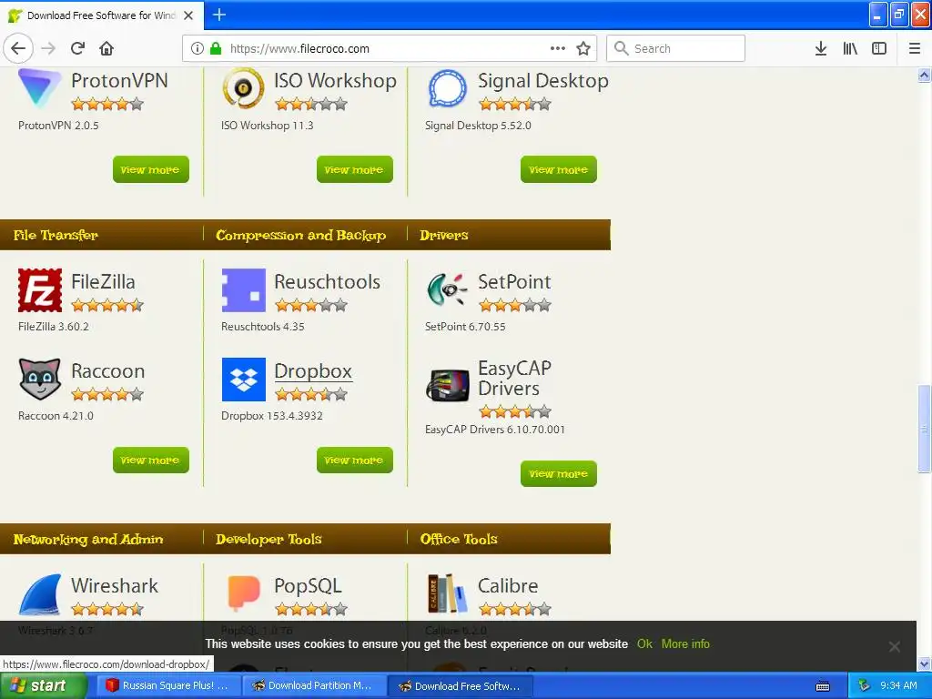Viewport: 932px width, 699px height.
Task: Click the EasyCAP Drivers device icon
Action: coord(447,385)
